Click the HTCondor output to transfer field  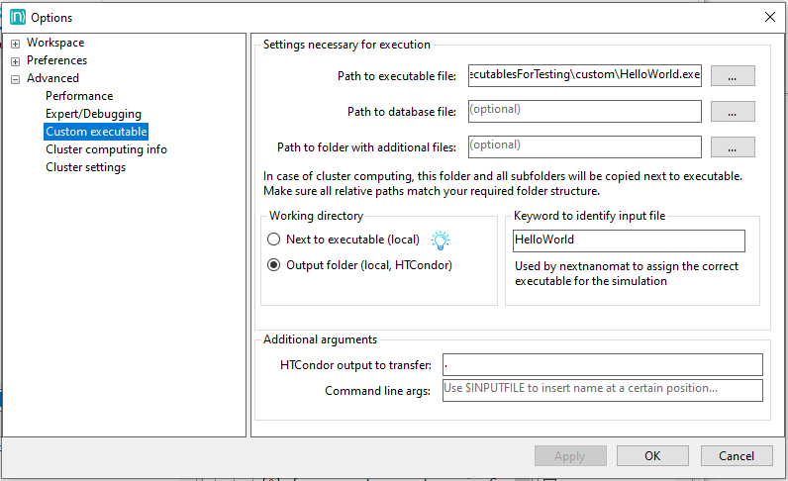tap(602, 364)
